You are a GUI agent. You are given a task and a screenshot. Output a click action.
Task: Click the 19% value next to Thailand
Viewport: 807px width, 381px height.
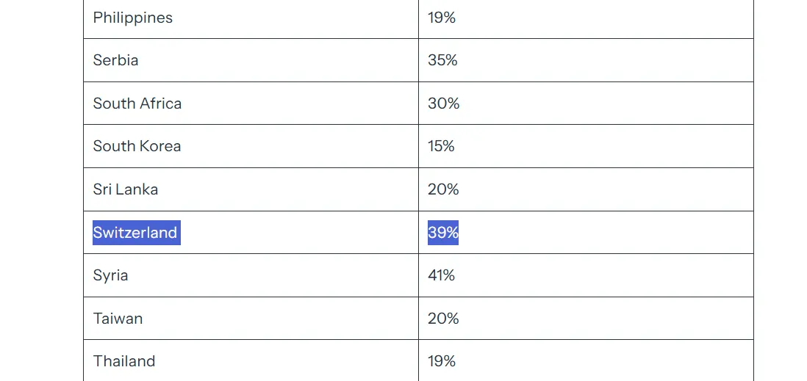(x=442, y=361)
